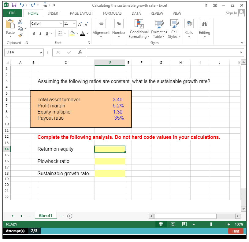Image resolution: width=249 pixels, height=242 pixels.
Task: Click the Sign In link
Action: 231,13
